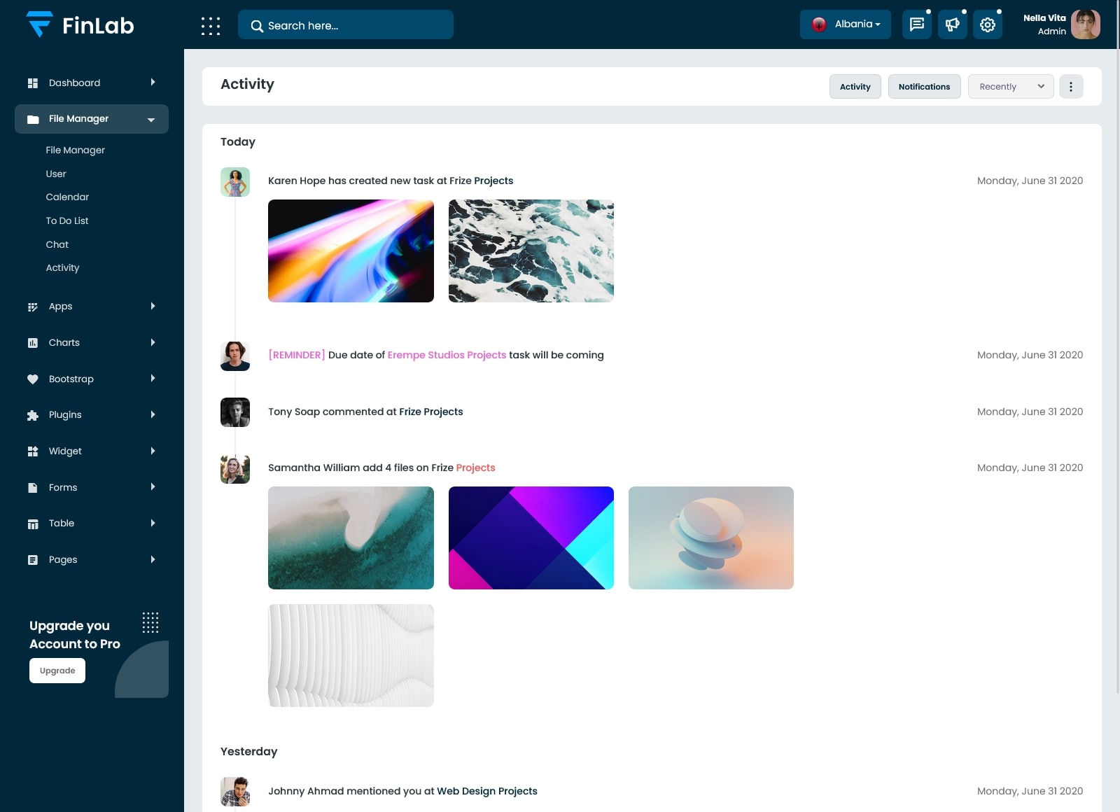Click the search here input field
This screenshot has height=812, width=1120.
[x=346, y=25]
